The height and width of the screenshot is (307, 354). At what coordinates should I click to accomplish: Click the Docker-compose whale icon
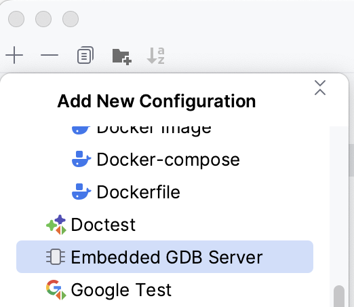[81, 159]
